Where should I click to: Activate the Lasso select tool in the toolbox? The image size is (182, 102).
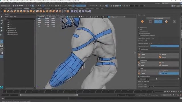[1, 20]
